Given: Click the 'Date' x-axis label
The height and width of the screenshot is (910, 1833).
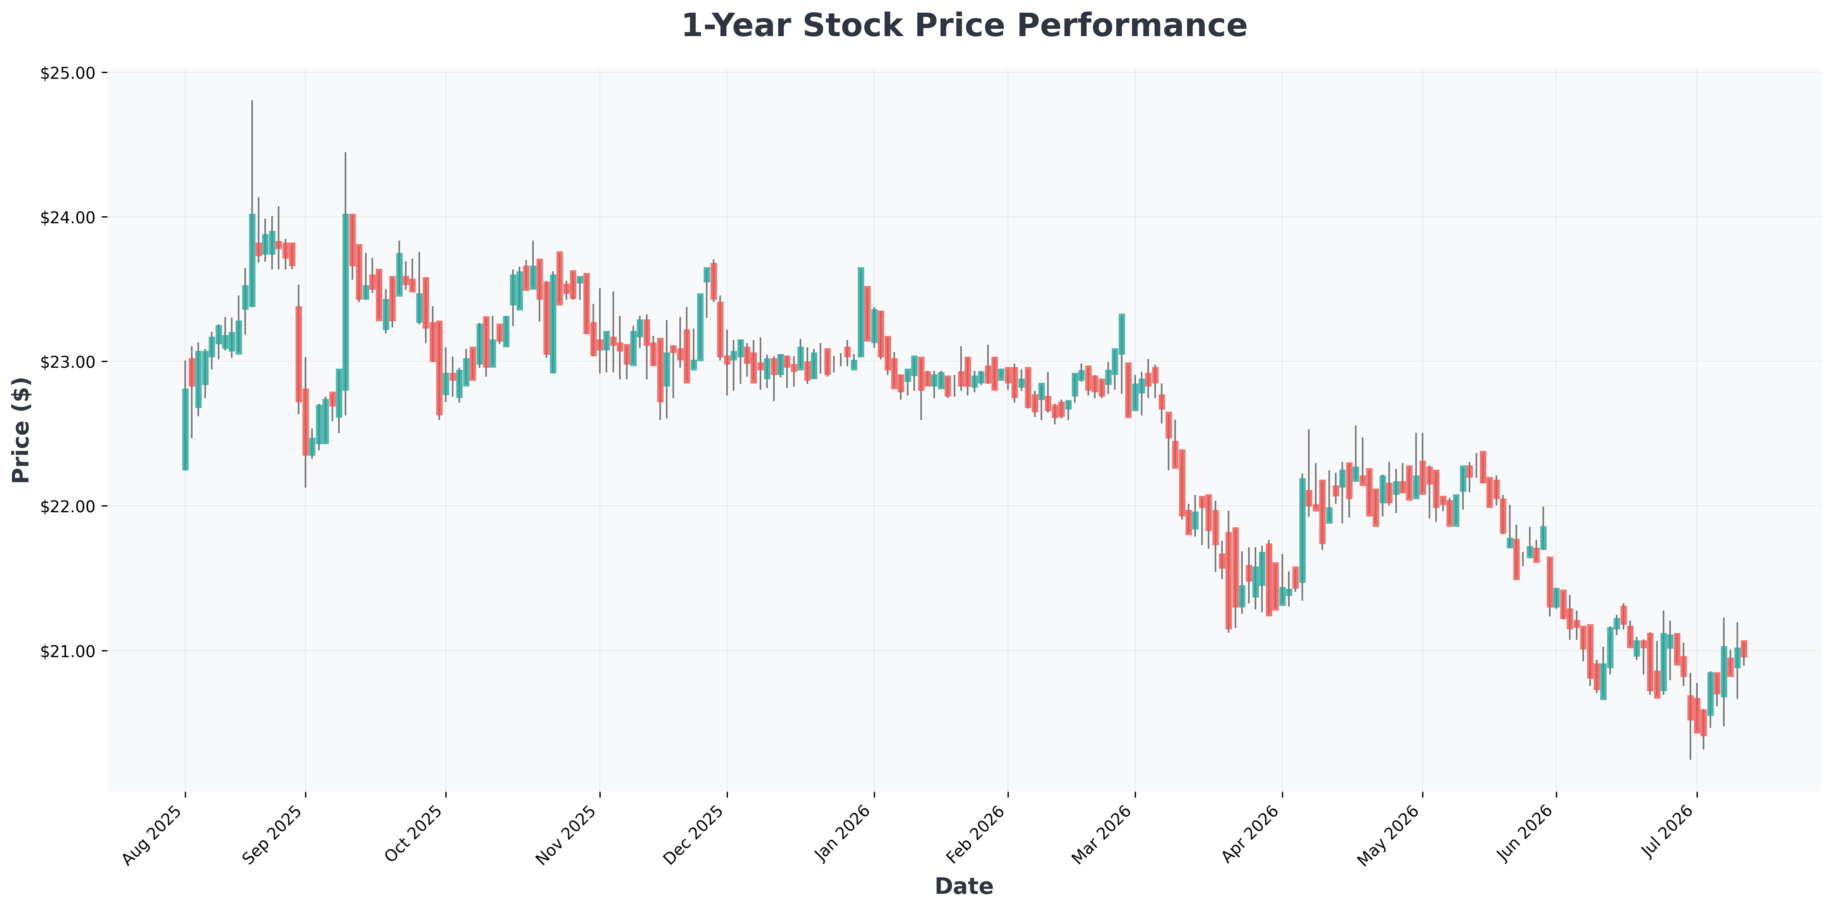Looking at the screenshot, I should pos(963,886).
